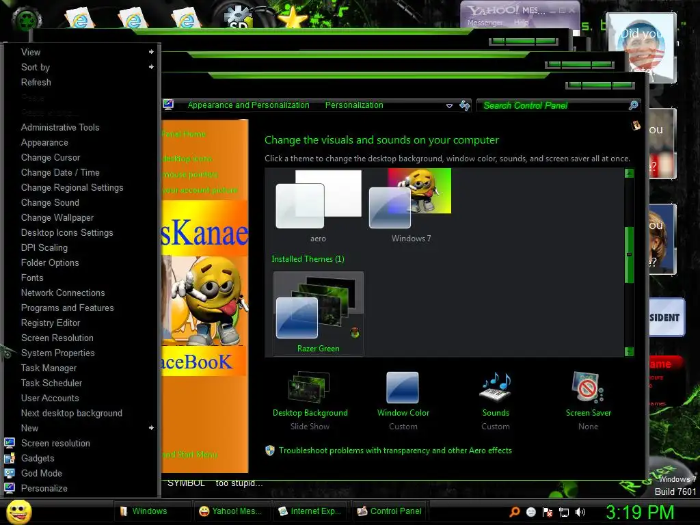Screen dimensions: 700x525
Task: Click the shield icon beside Troubleshoot link
Action: [269, 450]
